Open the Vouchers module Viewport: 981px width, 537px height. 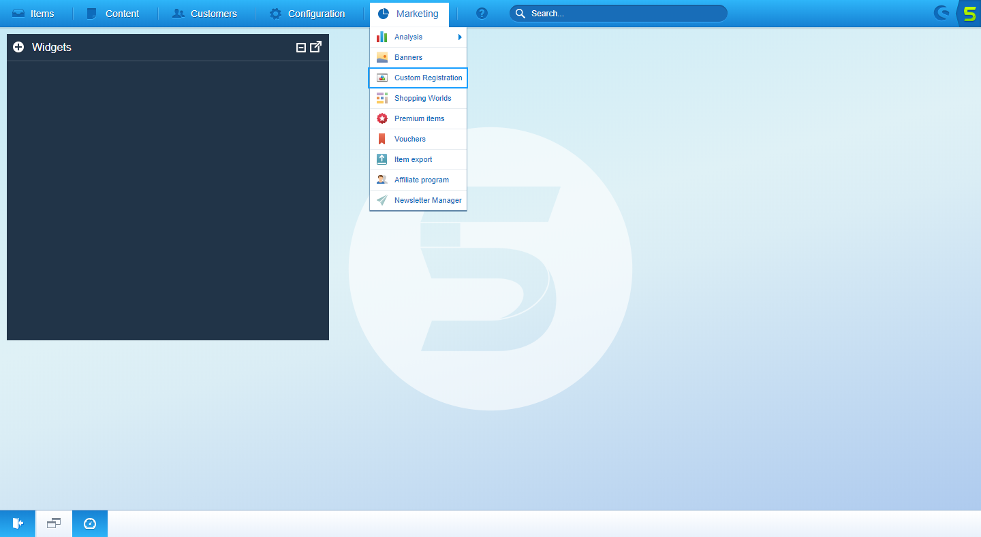(x=418, y=139)
